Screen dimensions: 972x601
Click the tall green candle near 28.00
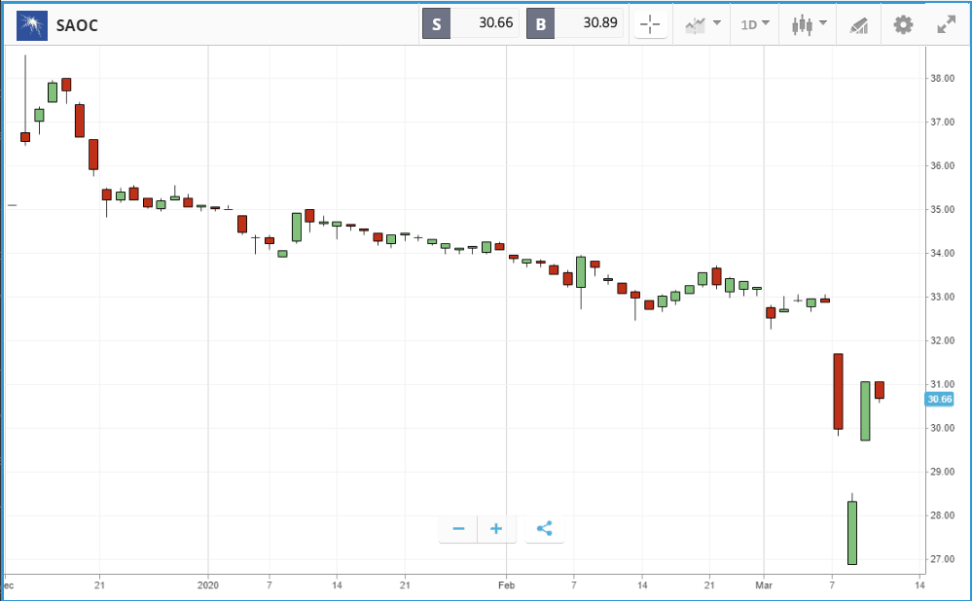852,533
